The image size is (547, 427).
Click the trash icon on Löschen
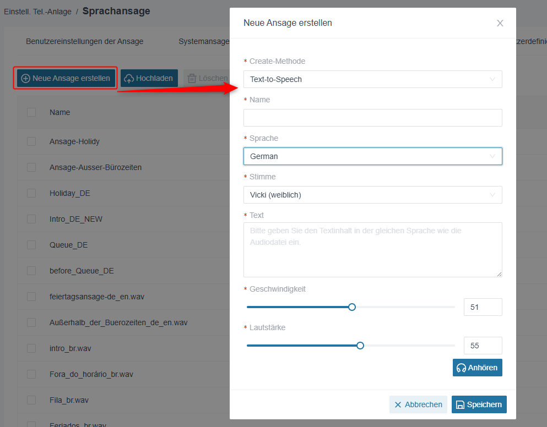click(192, 79)
